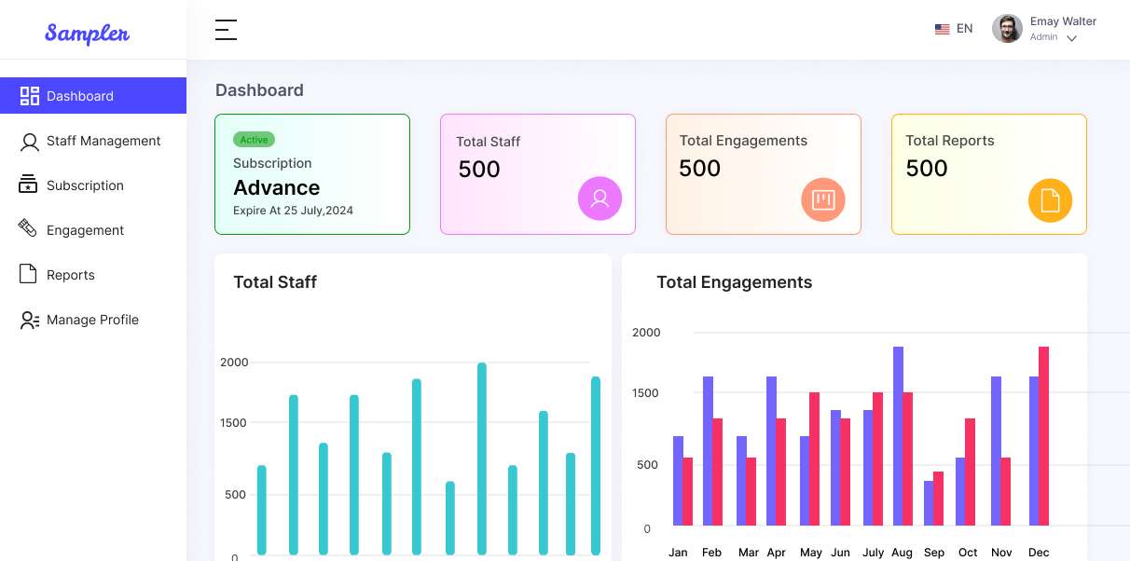This screenshot has height=561, width=1130.
Task: Click the August purple bar in Total Engagements
Action: (x=899, y=436)
